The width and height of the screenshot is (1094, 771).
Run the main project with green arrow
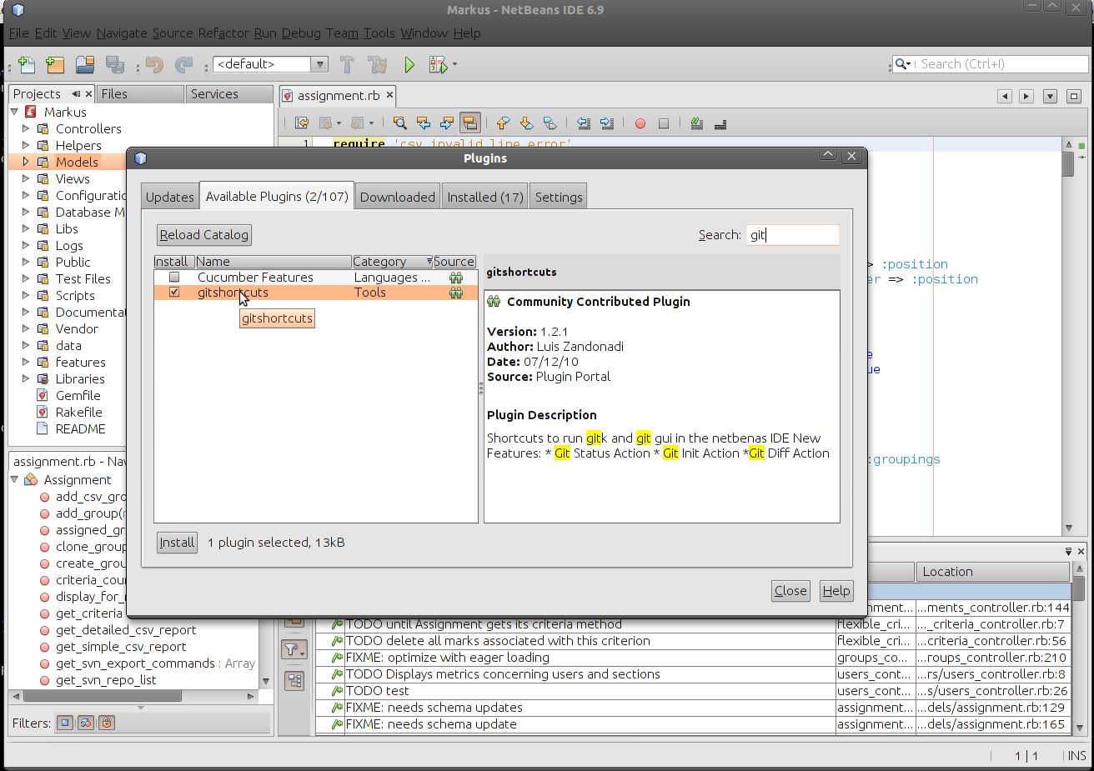click(x=409, y=64)
